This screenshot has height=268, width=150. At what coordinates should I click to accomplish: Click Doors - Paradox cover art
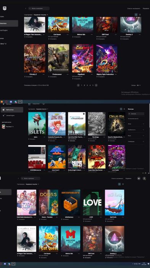pyautogui.click(x=48, y=202)
